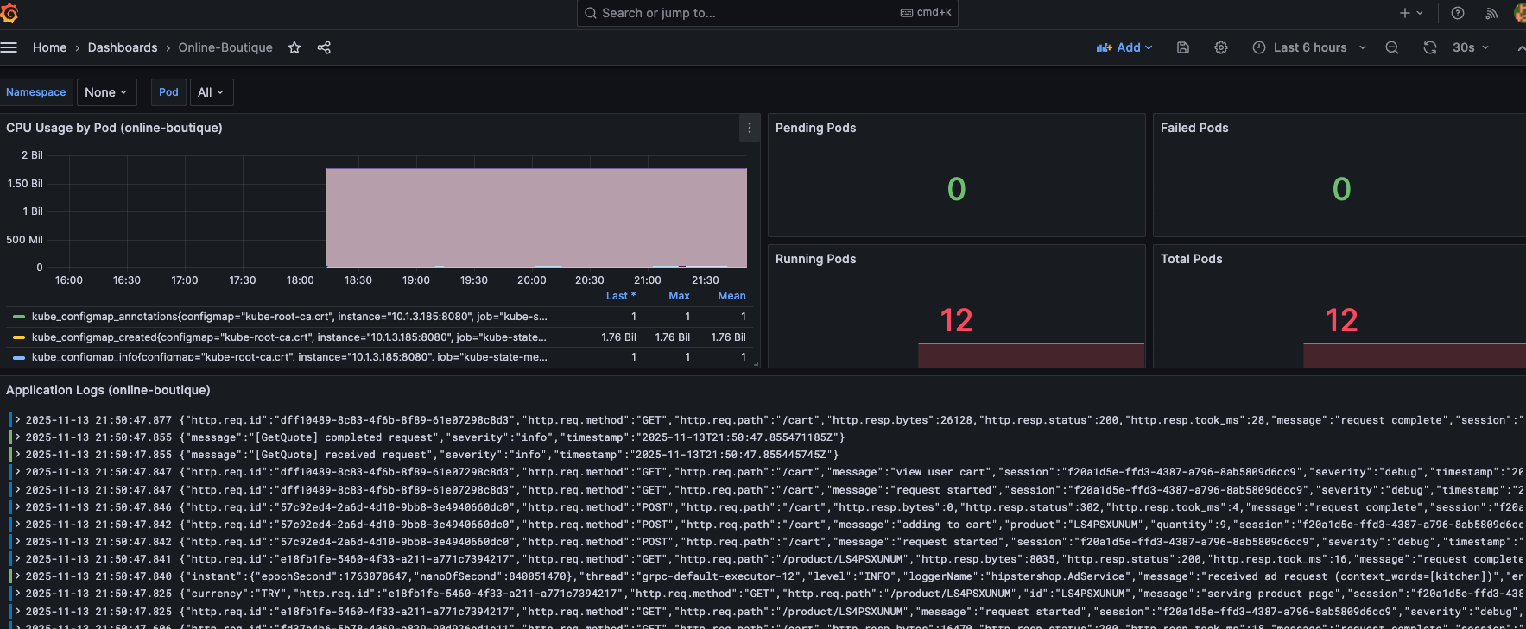Sort legend by Mean column
1526x629 pixels.
click(x=731, y=296)
